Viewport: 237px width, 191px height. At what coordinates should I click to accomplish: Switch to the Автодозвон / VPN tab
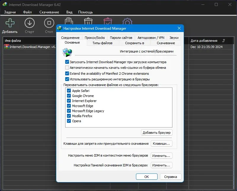[x=151, y=38]
